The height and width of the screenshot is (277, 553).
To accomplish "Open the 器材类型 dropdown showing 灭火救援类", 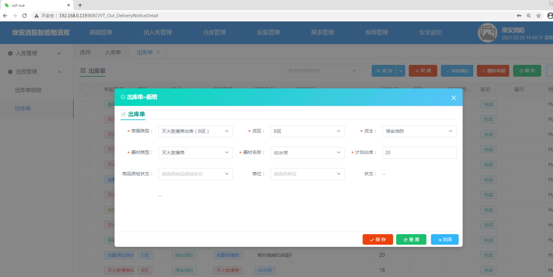I will 196,153.
